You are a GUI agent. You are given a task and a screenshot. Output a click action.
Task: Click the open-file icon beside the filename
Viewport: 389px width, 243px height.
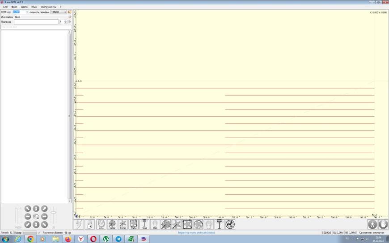70,17
